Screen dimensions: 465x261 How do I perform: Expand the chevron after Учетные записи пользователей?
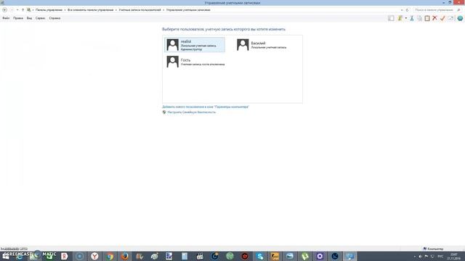163,9
